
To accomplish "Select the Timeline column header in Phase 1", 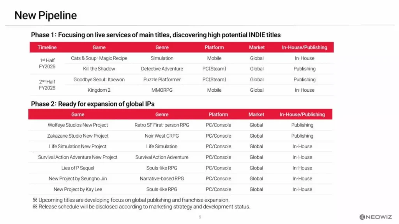I will (47, 47).
